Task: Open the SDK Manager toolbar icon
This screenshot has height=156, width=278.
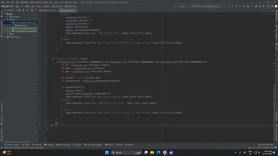Action: pos(264,6)
